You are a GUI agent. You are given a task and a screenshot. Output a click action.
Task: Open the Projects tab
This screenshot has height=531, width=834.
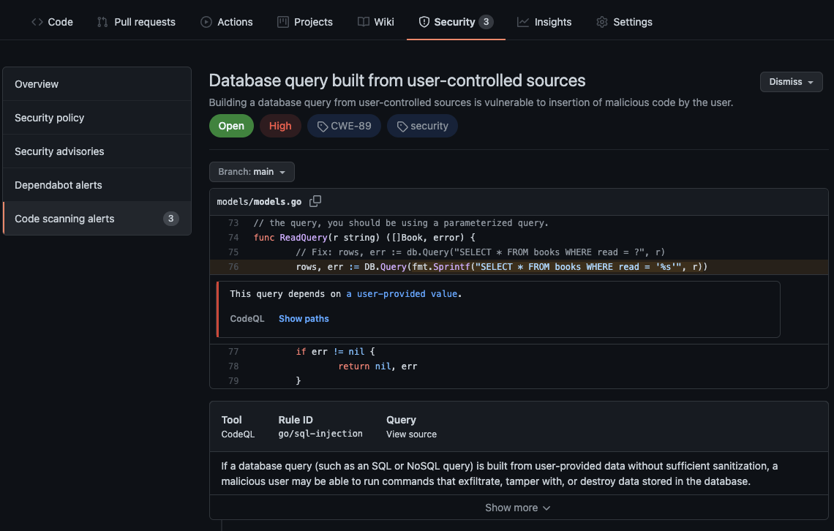click(305, 22)
